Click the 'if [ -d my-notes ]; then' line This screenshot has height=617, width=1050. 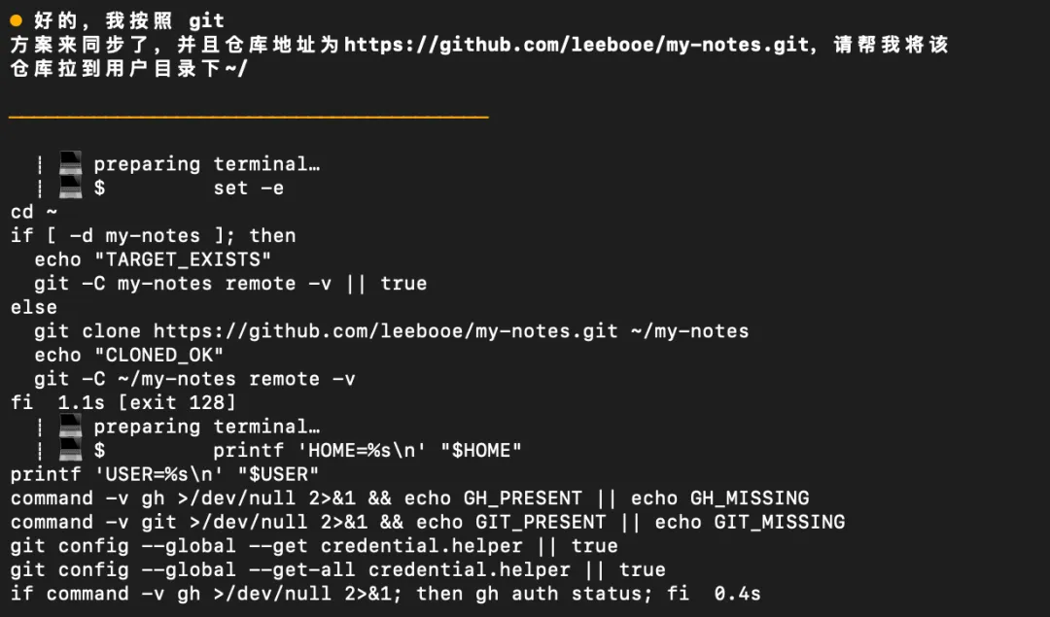click(x=153, y=235)
